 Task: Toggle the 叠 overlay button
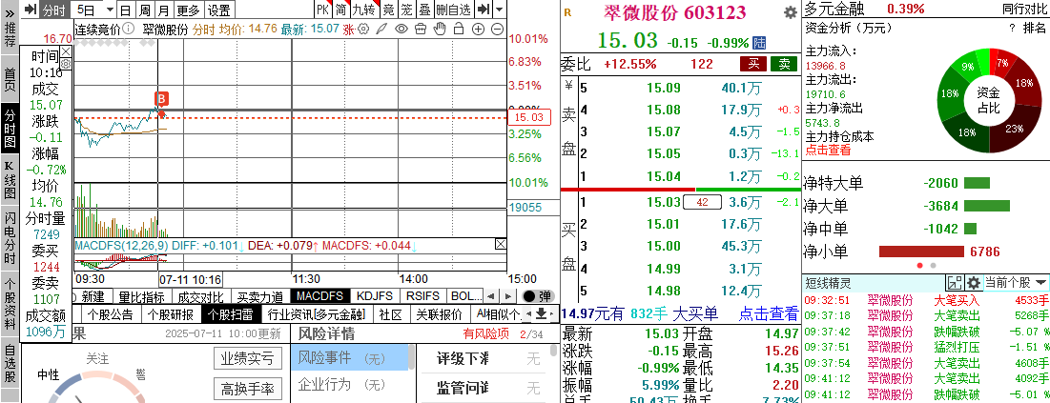pyautogui.click(x=424, y=10)
